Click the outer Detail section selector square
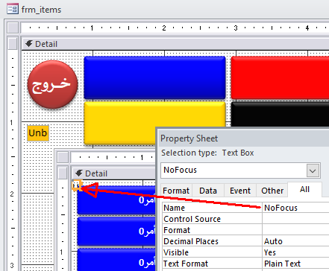 pyautogui.click(x=13, y=44)
